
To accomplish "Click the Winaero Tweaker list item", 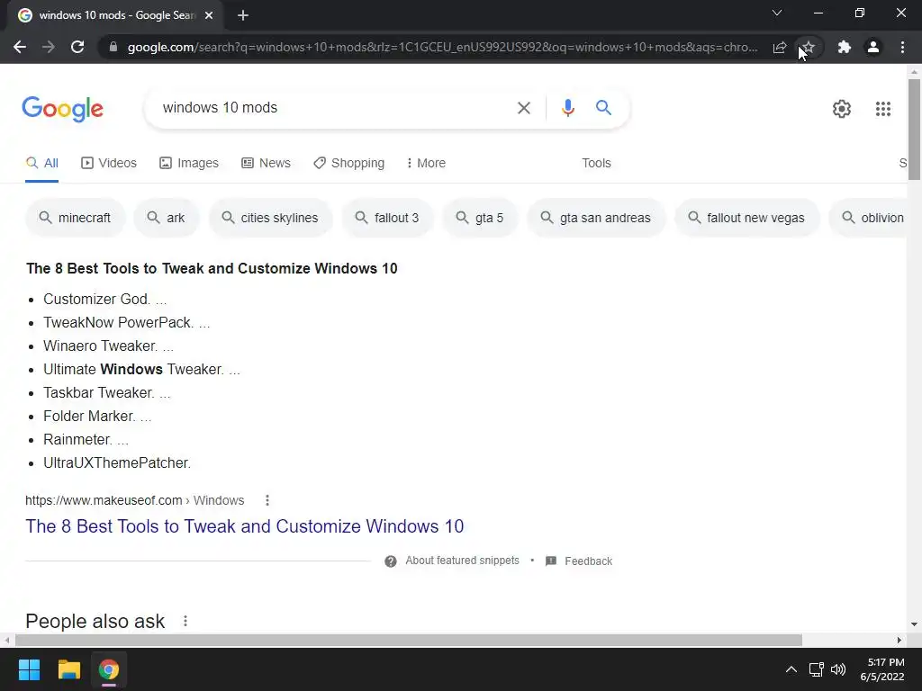I will (108, 346).
